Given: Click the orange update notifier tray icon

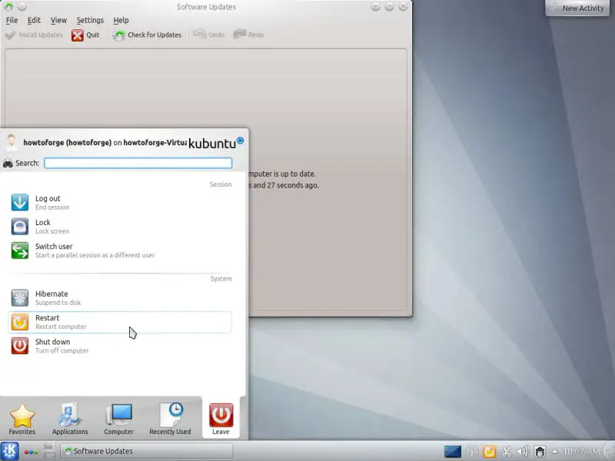Looking at the screenshot, I should 489,452.
